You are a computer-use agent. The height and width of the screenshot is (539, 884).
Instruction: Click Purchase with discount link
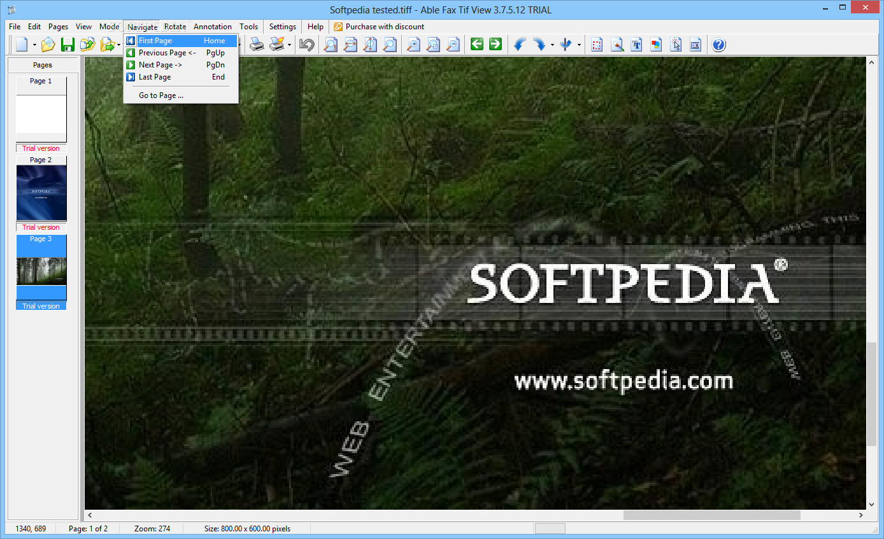point(379,27)
